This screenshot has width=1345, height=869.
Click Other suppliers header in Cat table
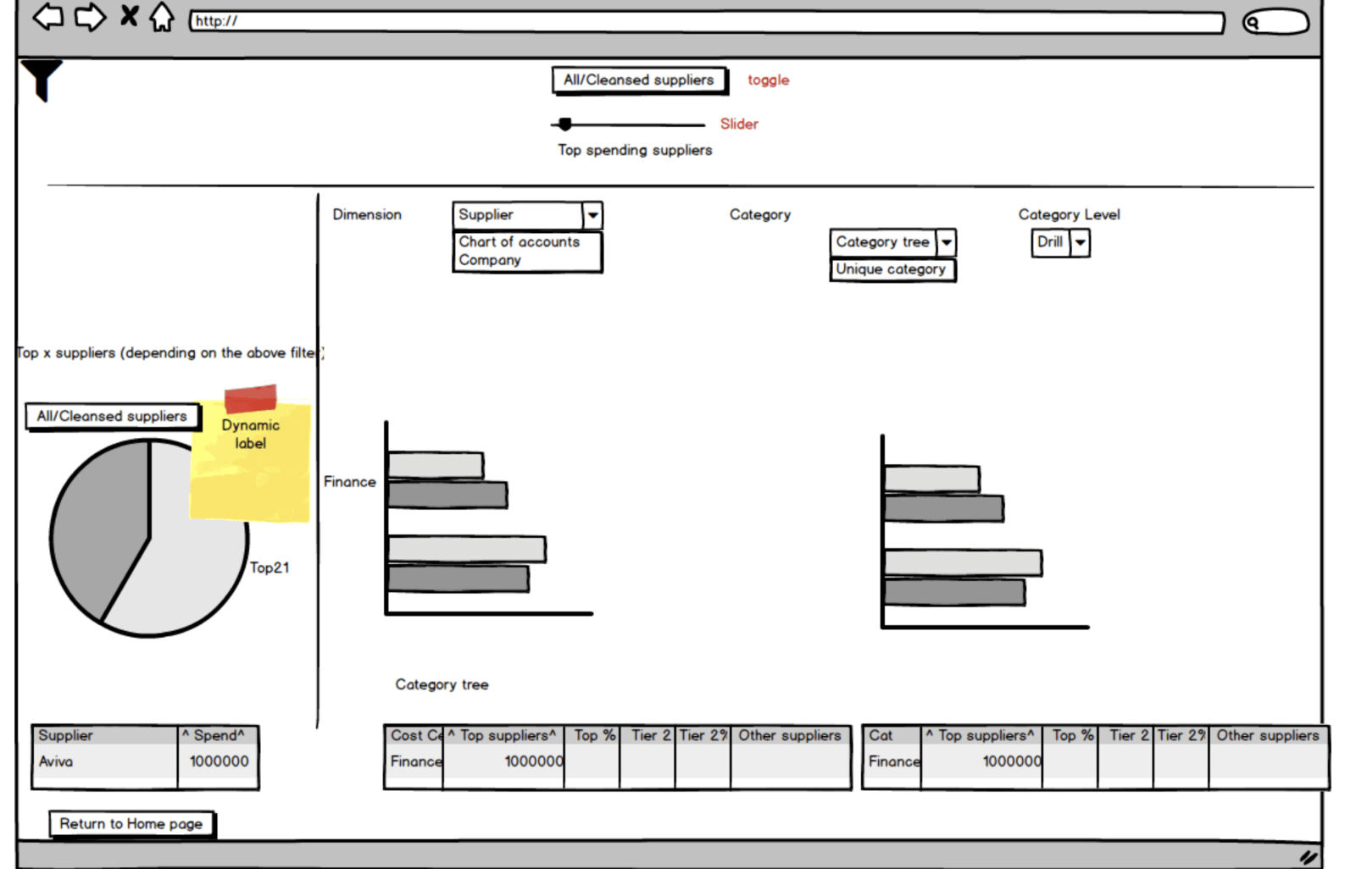tap(1268, 735)
